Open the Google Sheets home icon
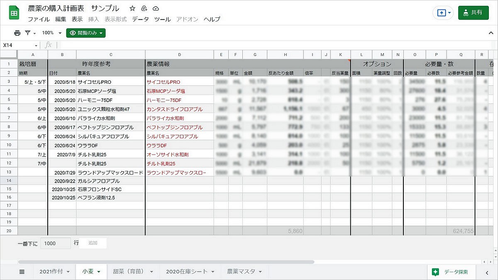Viewport: 498px width, 280px height. click(14, 12)
